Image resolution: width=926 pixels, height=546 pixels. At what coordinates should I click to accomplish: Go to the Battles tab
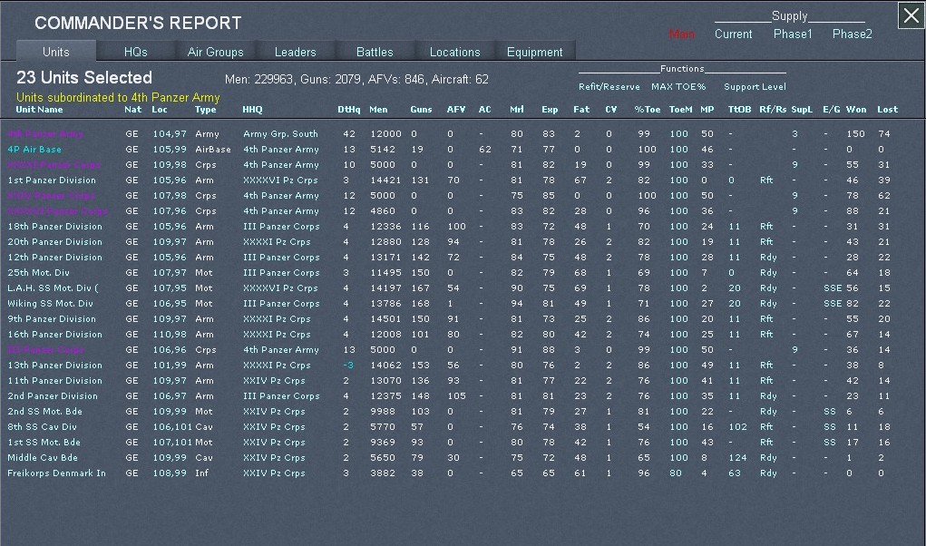[x=375, y=52]
